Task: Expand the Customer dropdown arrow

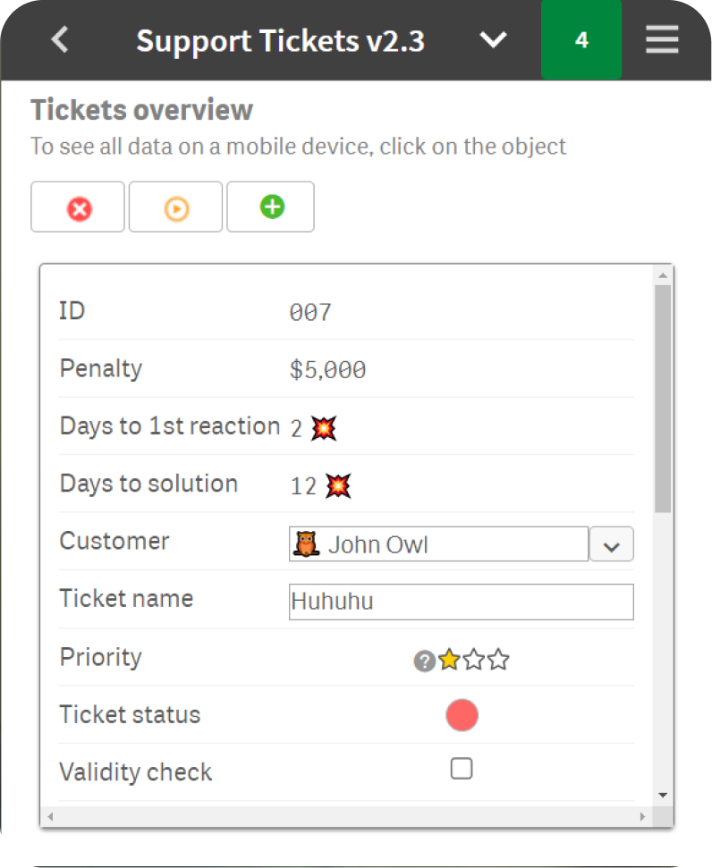Action: 612,544
